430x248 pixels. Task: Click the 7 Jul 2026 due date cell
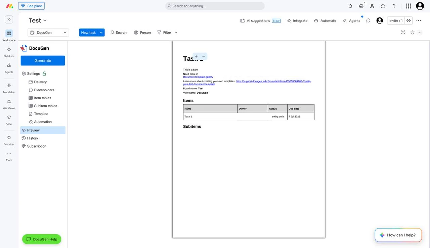(301, 116)
